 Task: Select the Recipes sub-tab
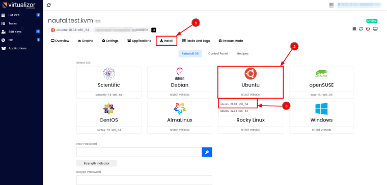pos(242,54)
